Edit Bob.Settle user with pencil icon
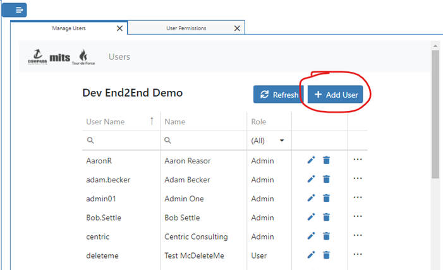The image size is (443, 270). pos(311,217)
